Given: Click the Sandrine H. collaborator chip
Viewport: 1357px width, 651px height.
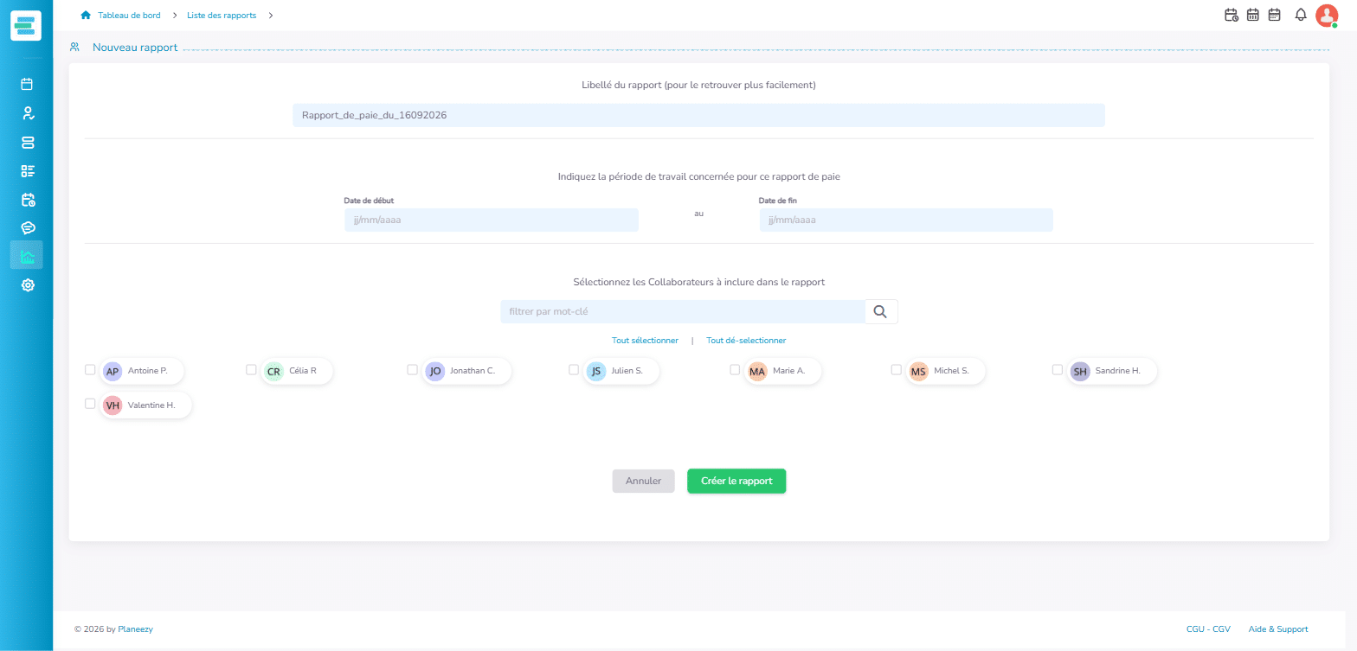Looking at the screenshot, I should pyautogui.click(x=1112, y=371).
